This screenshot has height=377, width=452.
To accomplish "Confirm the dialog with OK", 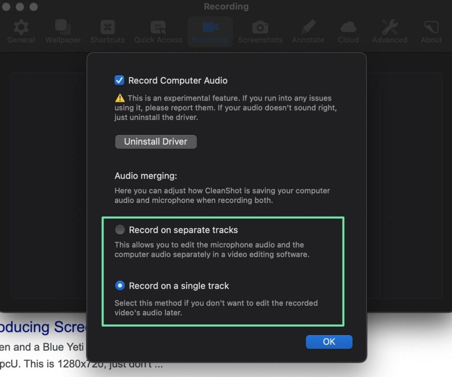I will pos(329,342).
